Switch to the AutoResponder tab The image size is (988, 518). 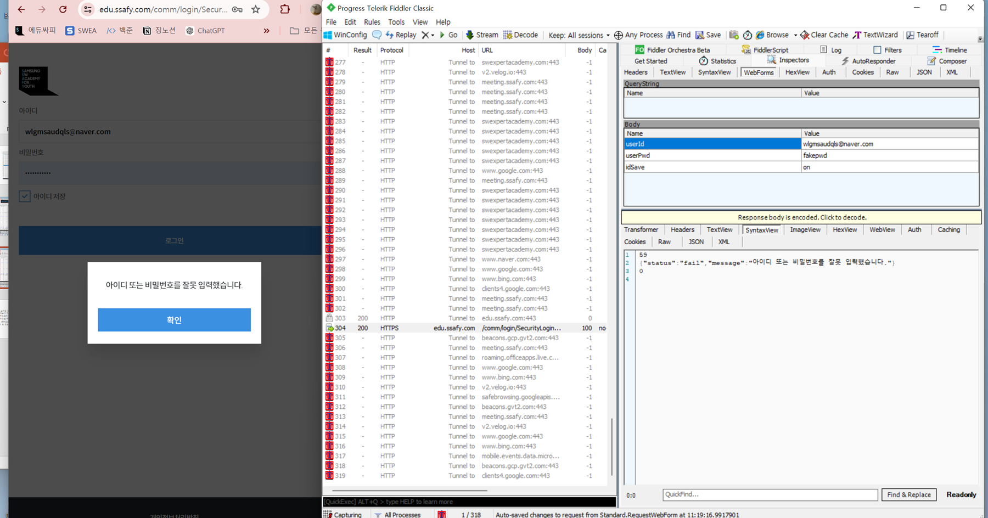tap(868, 61)
